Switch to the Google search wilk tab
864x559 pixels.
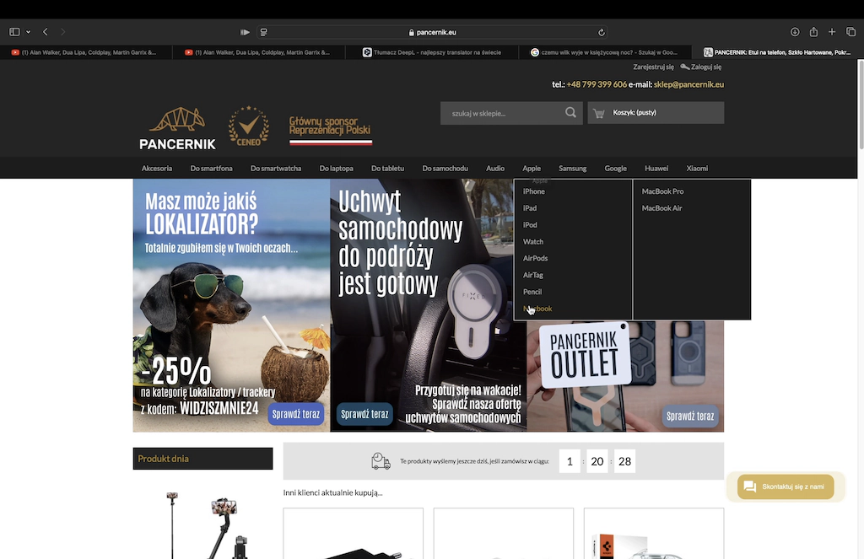coord(604,52)
